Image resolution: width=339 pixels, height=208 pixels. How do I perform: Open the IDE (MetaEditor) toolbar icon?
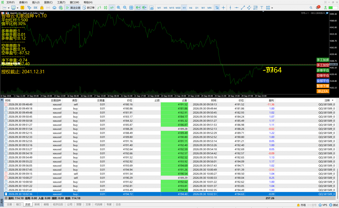click(36, 8)
